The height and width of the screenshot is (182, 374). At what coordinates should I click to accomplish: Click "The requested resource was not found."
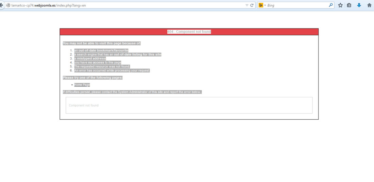[x=102, y=67]
